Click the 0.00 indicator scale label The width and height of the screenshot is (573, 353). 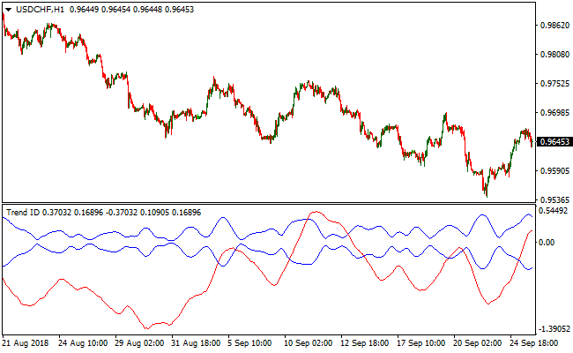[x=547, y=242]
